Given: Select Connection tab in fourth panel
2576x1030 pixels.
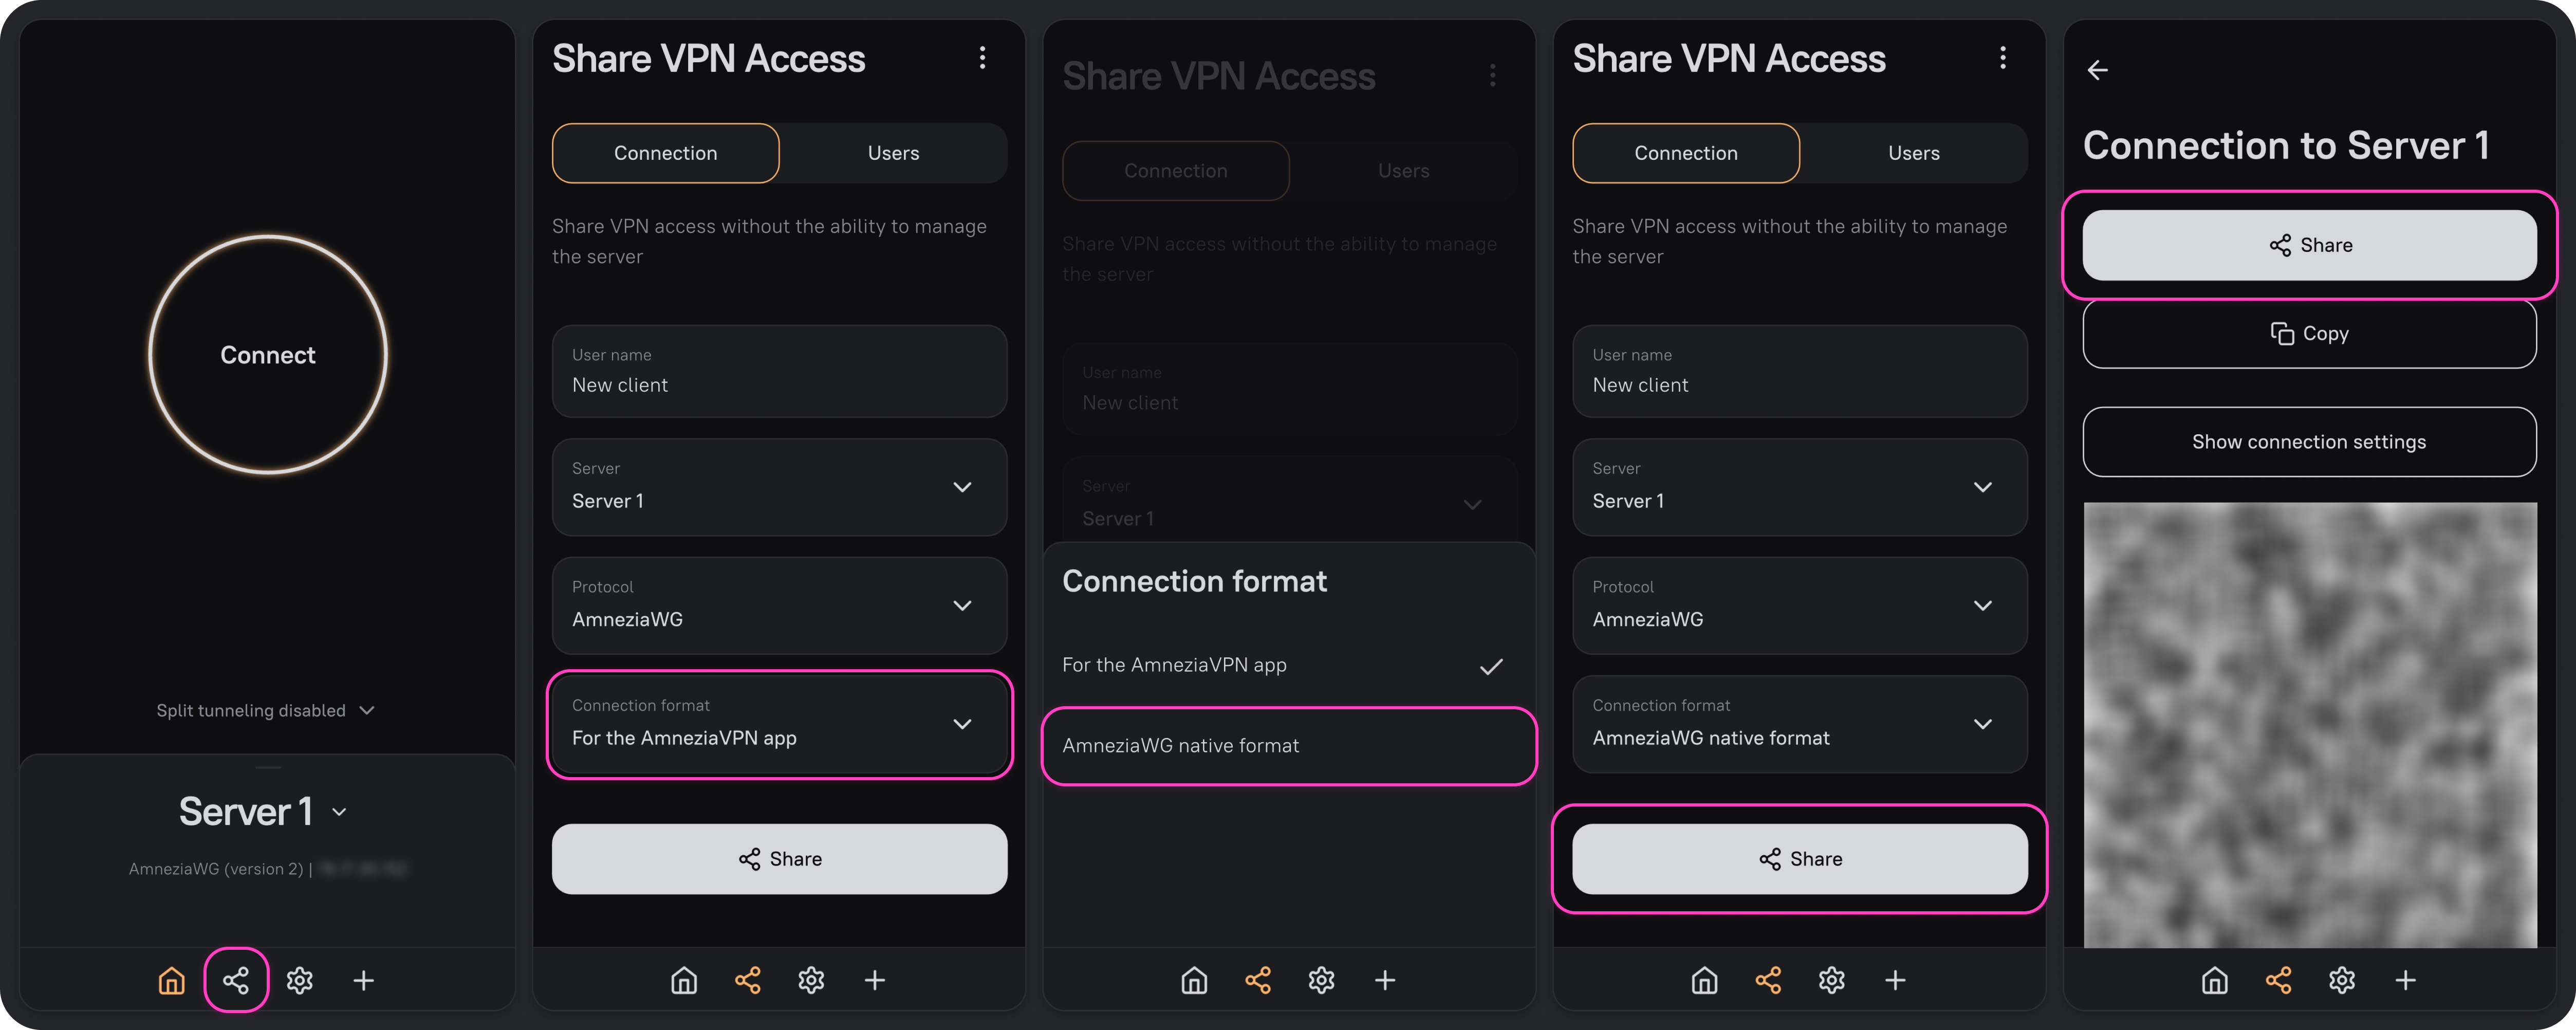Looking at the screenshot, I should click(x=1686, y=153).
